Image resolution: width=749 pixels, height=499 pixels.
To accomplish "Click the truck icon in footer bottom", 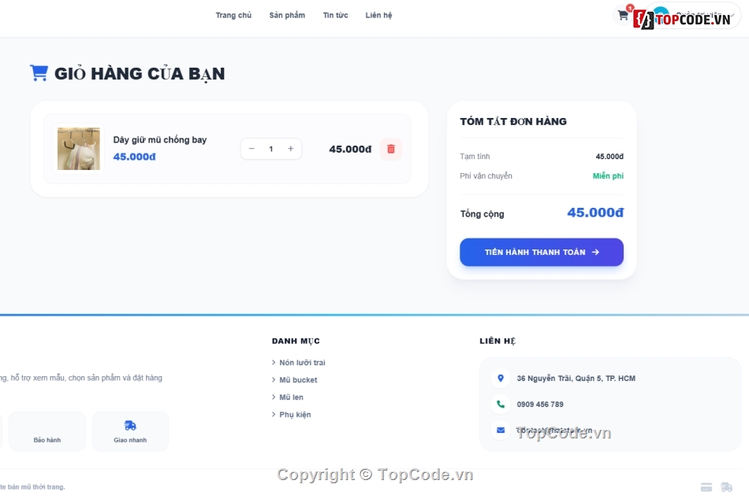I will pos(727,487).
